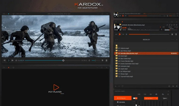Next track in the main music player
Screen dimensions: 179x106
coord(123,34)
